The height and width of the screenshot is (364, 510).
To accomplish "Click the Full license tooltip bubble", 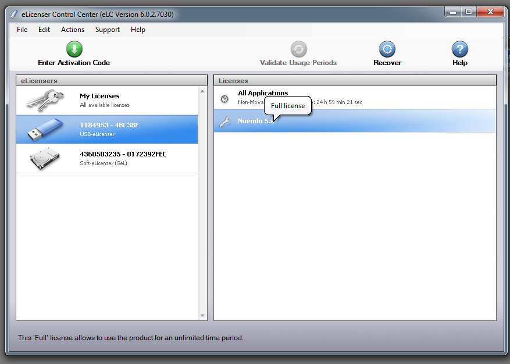I will (288, 106).
